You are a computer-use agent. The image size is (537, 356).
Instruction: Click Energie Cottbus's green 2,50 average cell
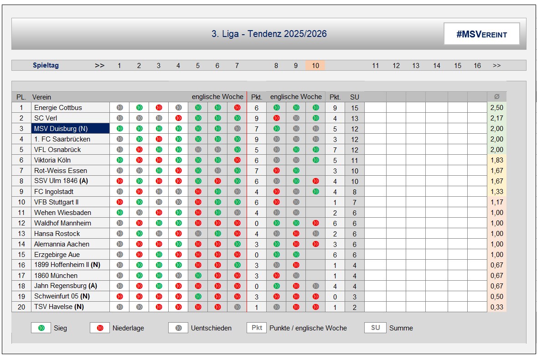tap(496, 108)
